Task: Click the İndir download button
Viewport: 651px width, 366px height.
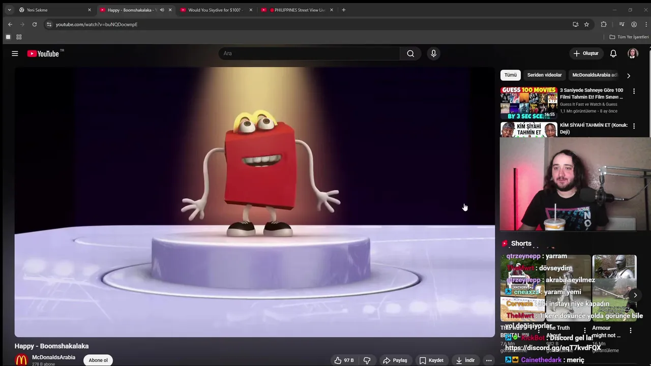Action: 465,360
